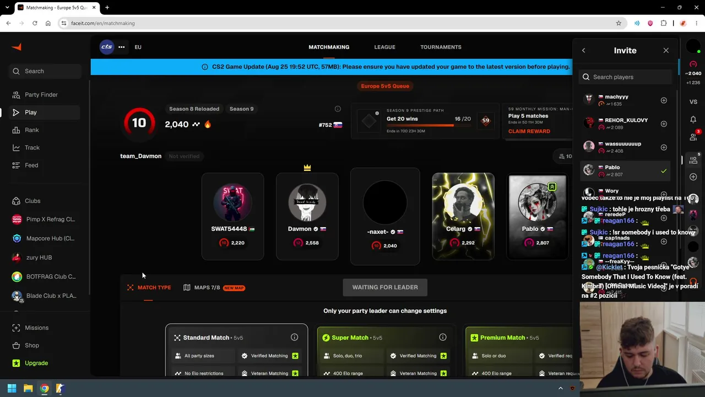Open Pimp X Refrag club
The image size is (705, 397).
44,219
